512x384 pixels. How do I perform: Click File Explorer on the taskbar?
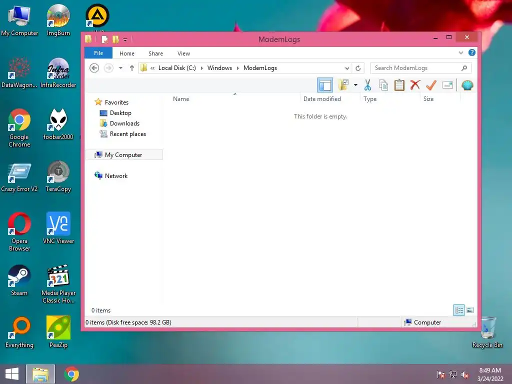40,374
